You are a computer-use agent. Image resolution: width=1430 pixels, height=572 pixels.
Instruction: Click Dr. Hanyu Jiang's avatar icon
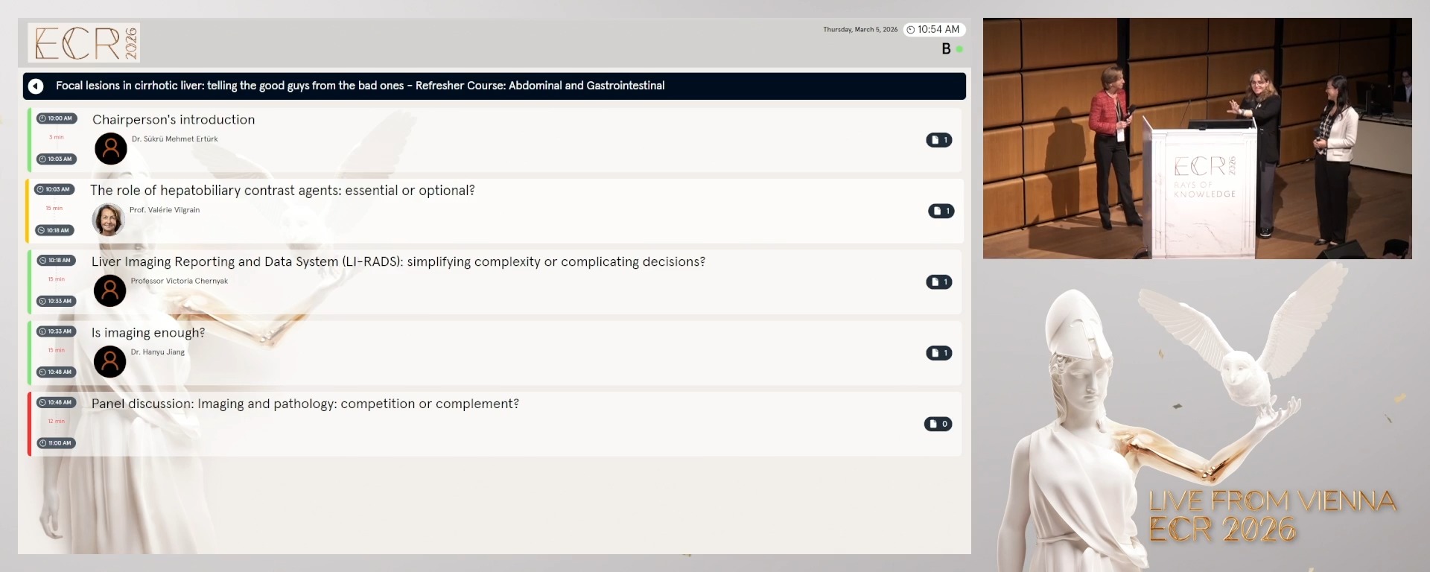(x=109, y=362)
